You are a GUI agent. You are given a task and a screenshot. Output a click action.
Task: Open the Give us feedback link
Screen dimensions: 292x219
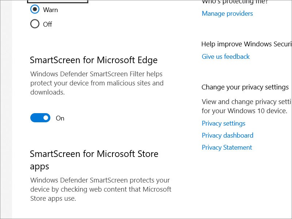226,57
